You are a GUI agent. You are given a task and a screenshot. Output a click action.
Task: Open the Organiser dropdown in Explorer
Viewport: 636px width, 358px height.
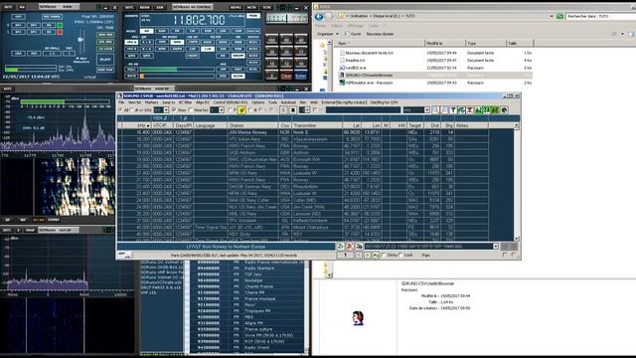328,34
